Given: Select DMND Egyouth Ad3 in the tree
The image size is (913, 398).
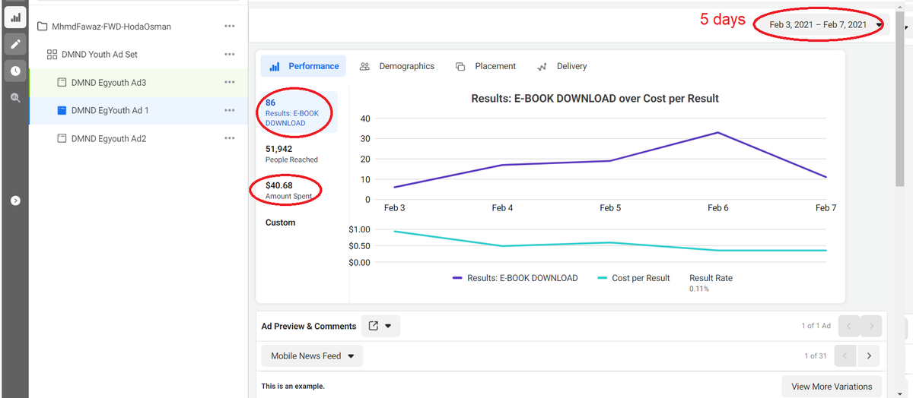Looking at the screenshot, I should (108, 83).
